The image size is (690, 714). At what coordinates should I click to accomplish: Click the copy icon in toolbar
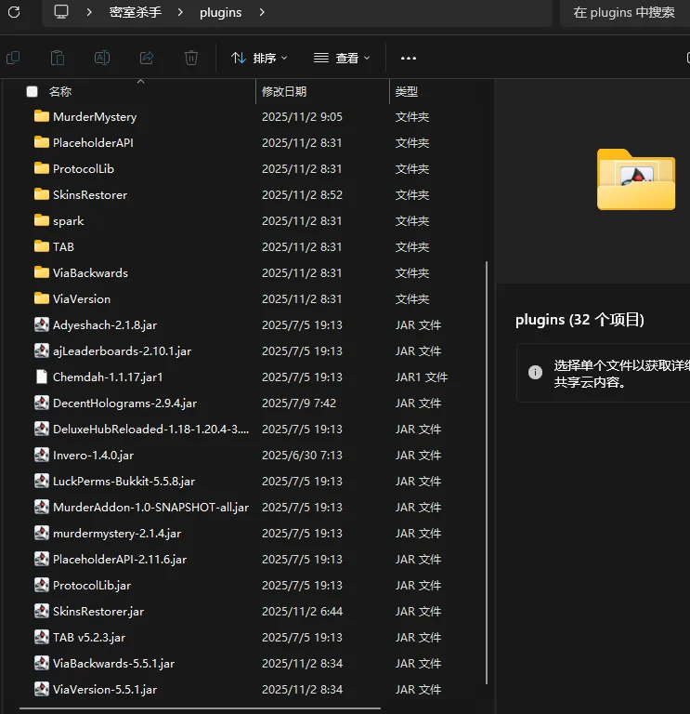[13, 58]
